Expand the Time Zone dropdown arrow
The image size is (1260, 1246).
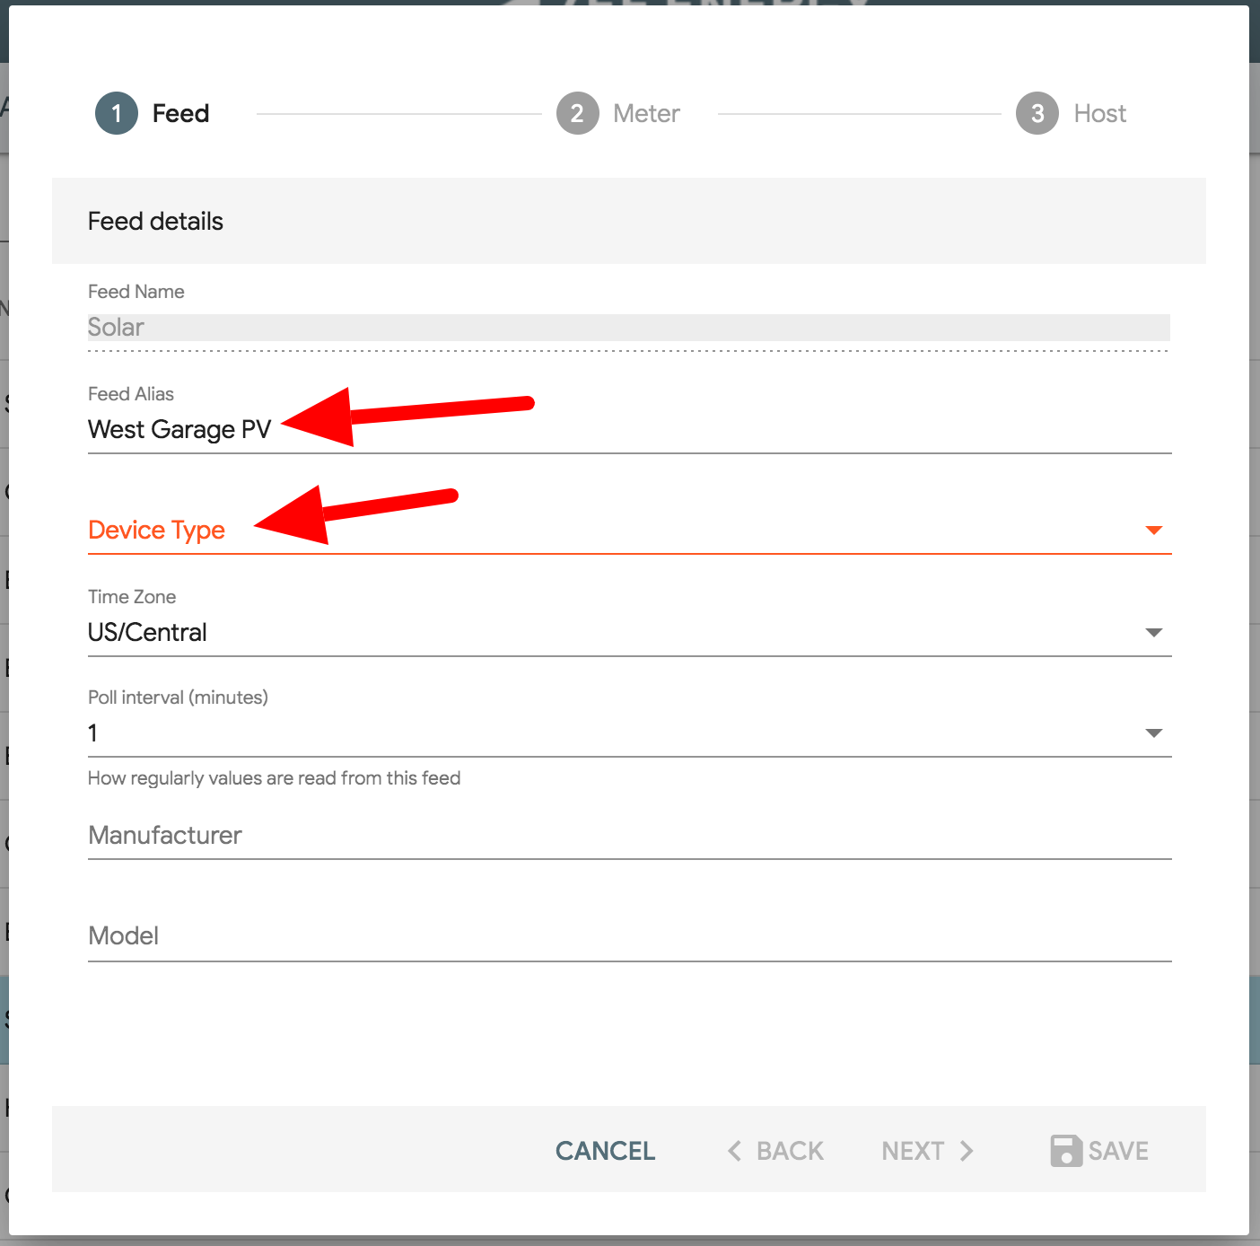click(1154, 633)
